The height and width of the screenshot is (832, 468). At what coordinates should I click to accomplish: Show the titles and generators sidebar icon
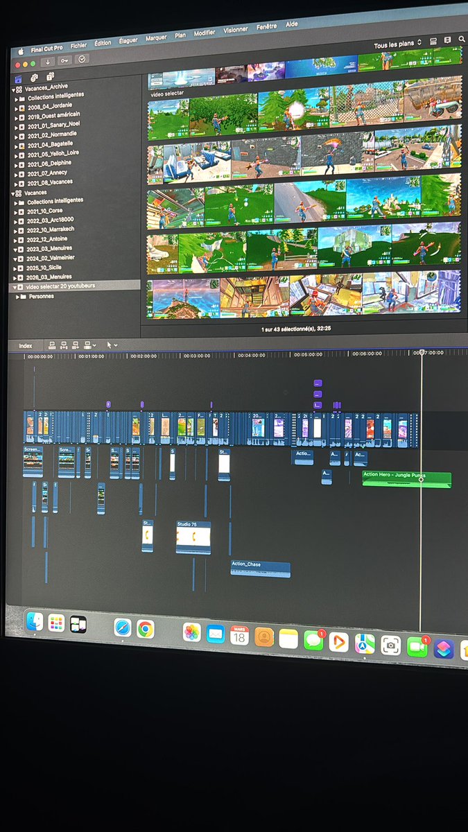(x=50, y=76)
